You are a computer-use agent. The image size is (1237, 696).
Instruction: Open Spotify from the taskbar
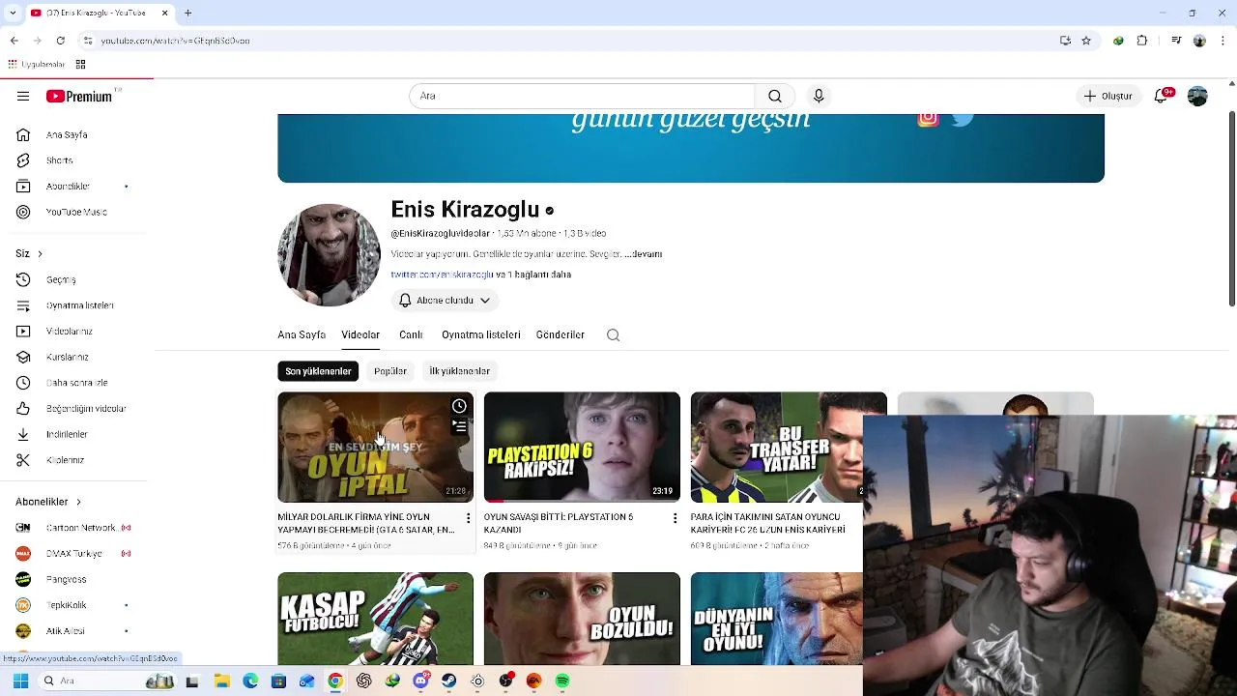tap(562, 681)
